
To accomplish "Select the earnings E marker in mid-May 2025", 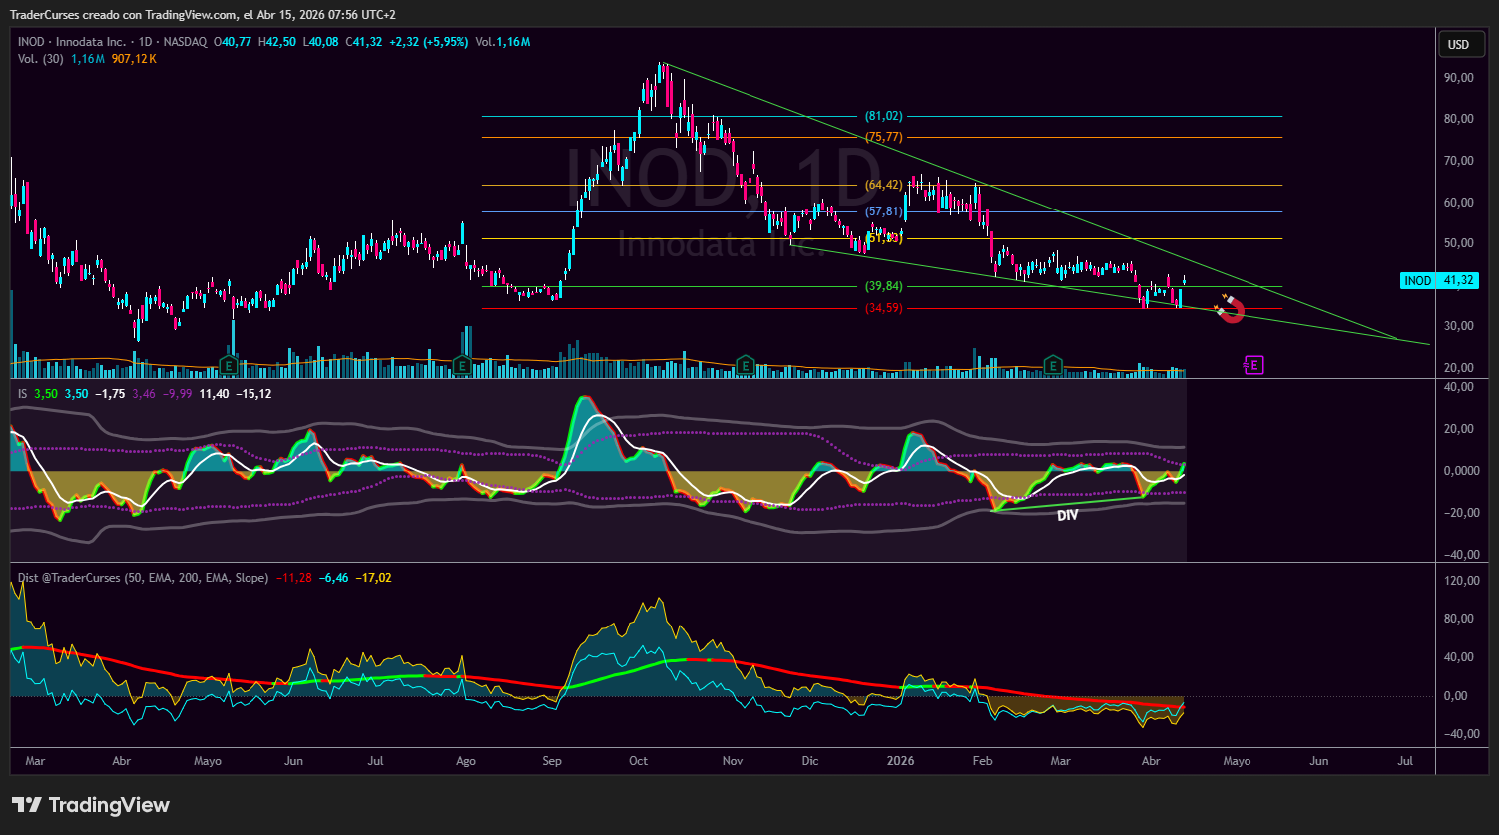I will pyautogui.click(x=228, y=365).
